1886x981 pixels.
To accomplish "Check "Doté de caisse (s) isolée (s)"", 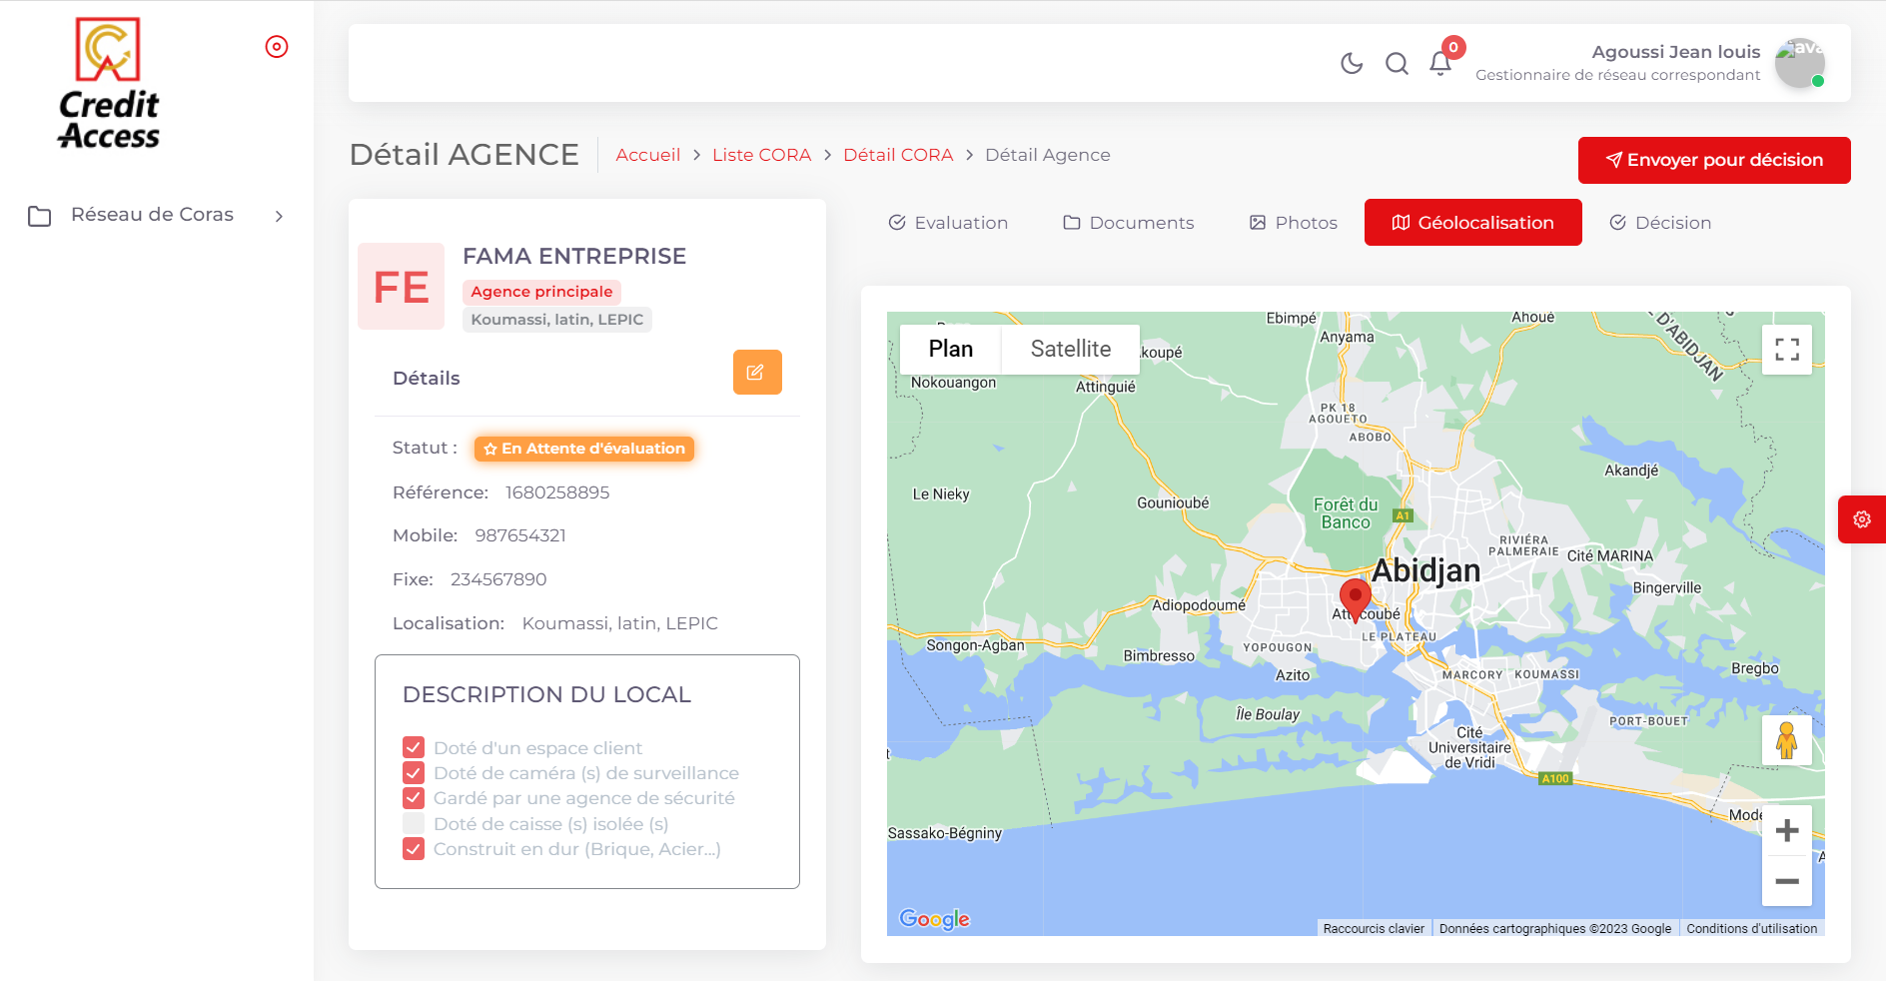I will (414, 824).
